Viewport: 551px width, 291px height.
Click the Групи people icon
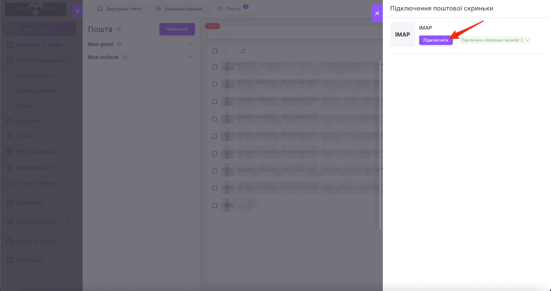pyautogui.click(x=10, y=136)
